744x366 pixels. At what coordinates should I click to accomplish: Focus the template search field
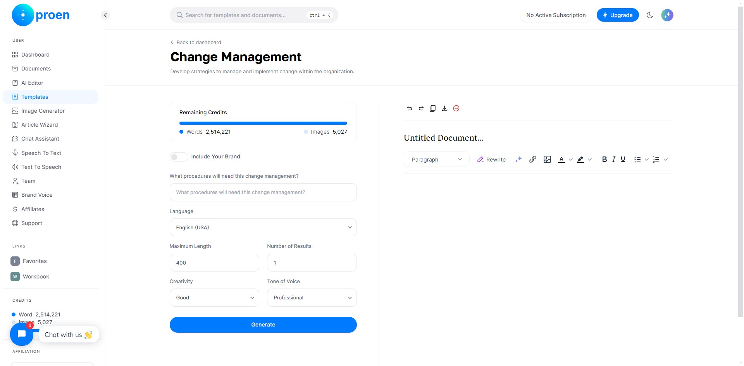click(254, 15)
